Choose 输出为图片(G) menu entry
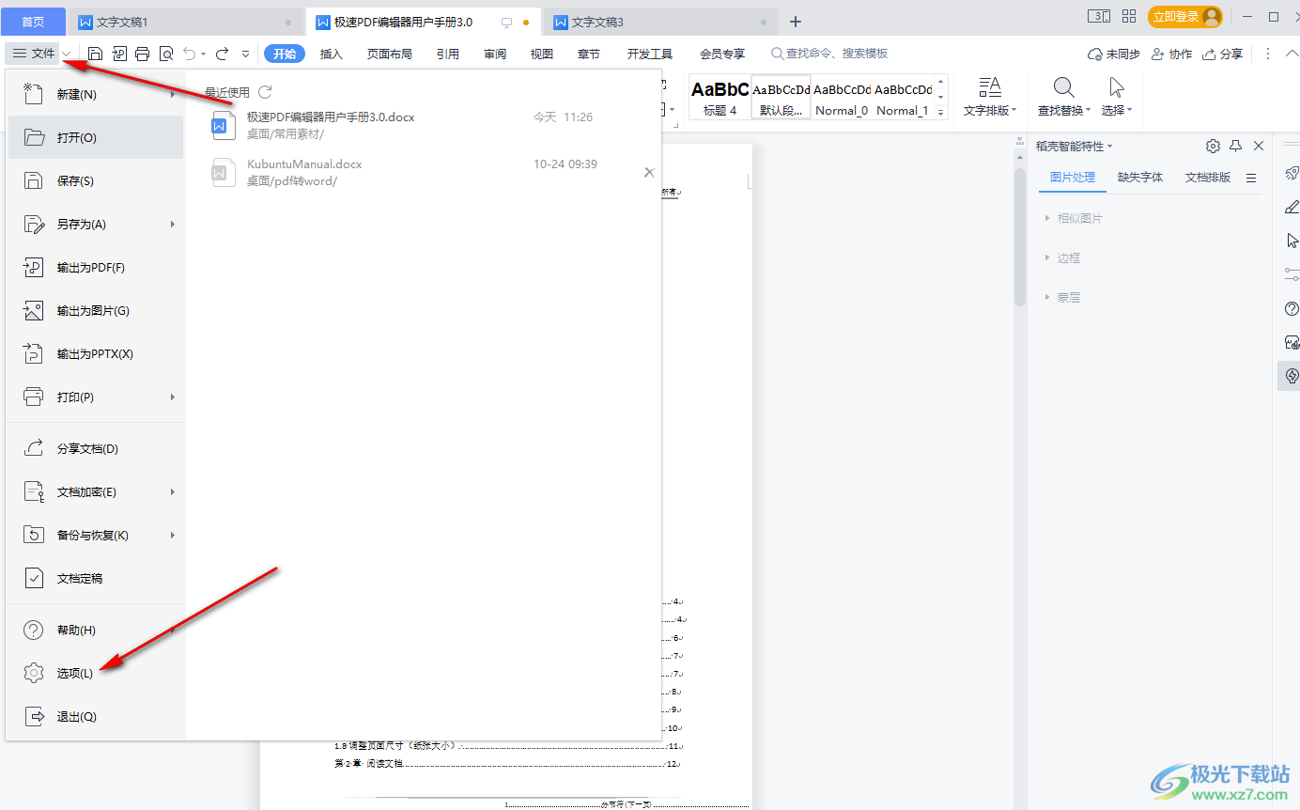Viewport: 1300px width, 810px height. pos(96,310)
